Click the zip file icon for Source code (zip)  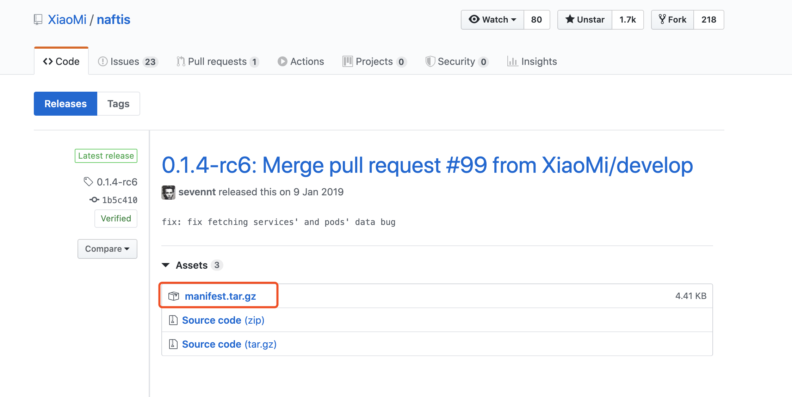tap(173, 320)
